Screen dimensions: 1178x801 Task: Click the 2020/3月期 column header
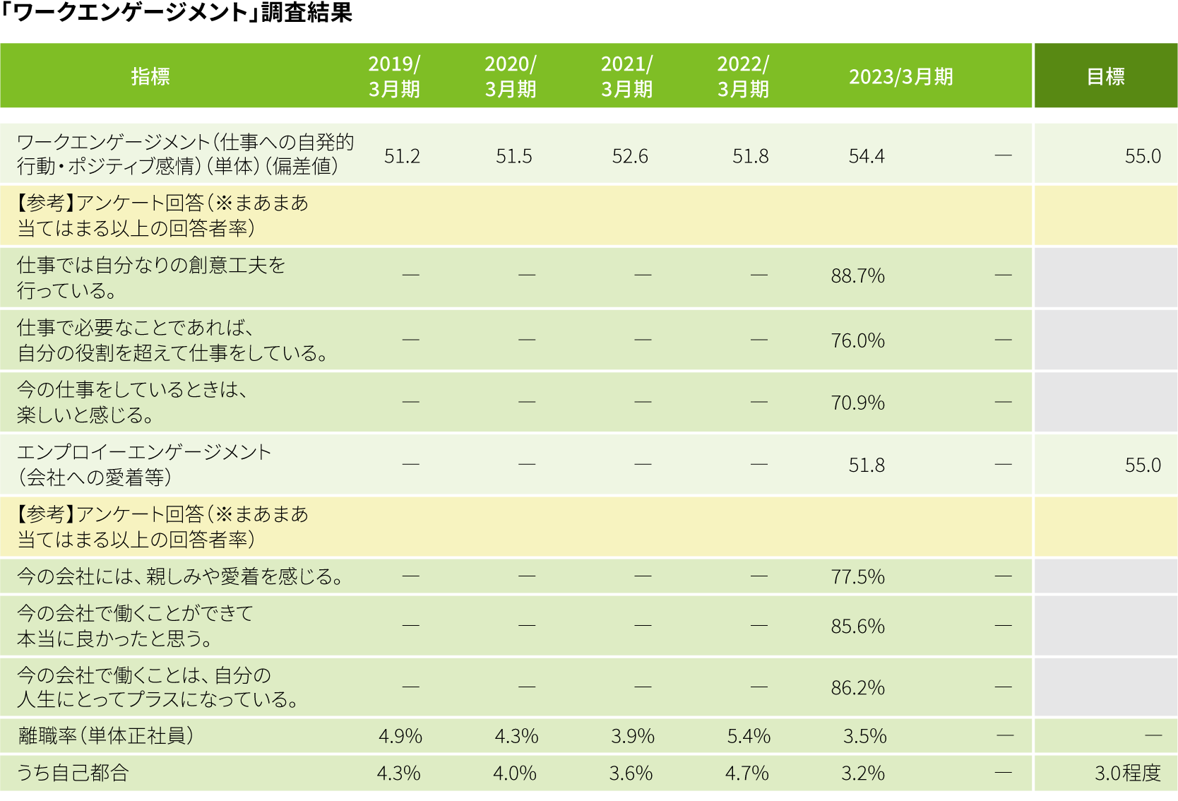click(x=511, y=76)
